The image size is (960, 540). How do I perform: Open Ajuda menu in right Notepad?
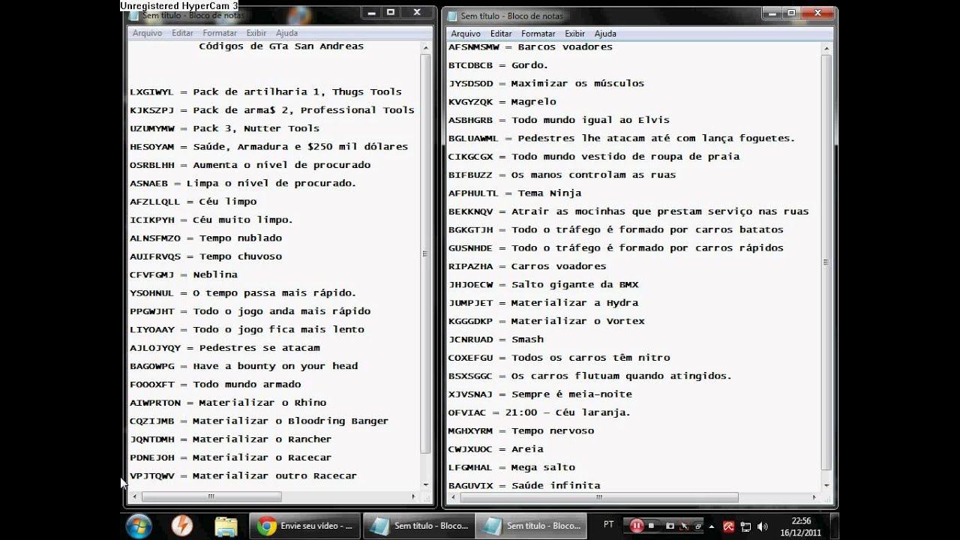605,34
